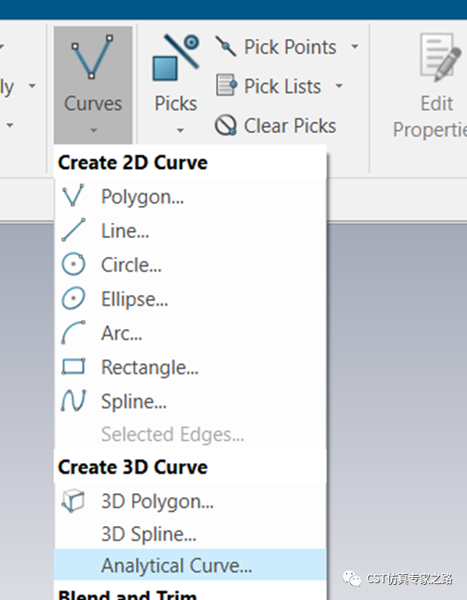Viewport: 467px width, 600px height.
Task: Choose the Ellipse curve icon
Action: [73, 298]
